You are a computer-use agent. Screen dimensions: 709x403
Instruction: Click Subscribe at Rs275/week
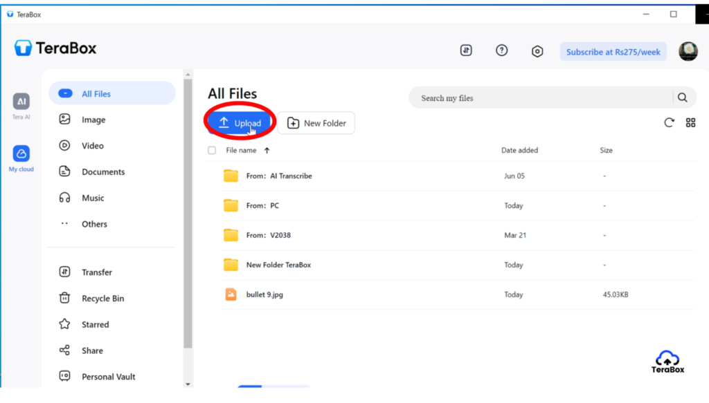pyautogui.click(x=613, y=52)
